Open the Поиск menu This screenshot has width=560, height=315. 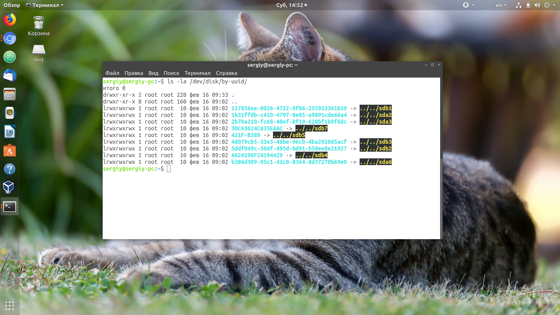point(171,73)
